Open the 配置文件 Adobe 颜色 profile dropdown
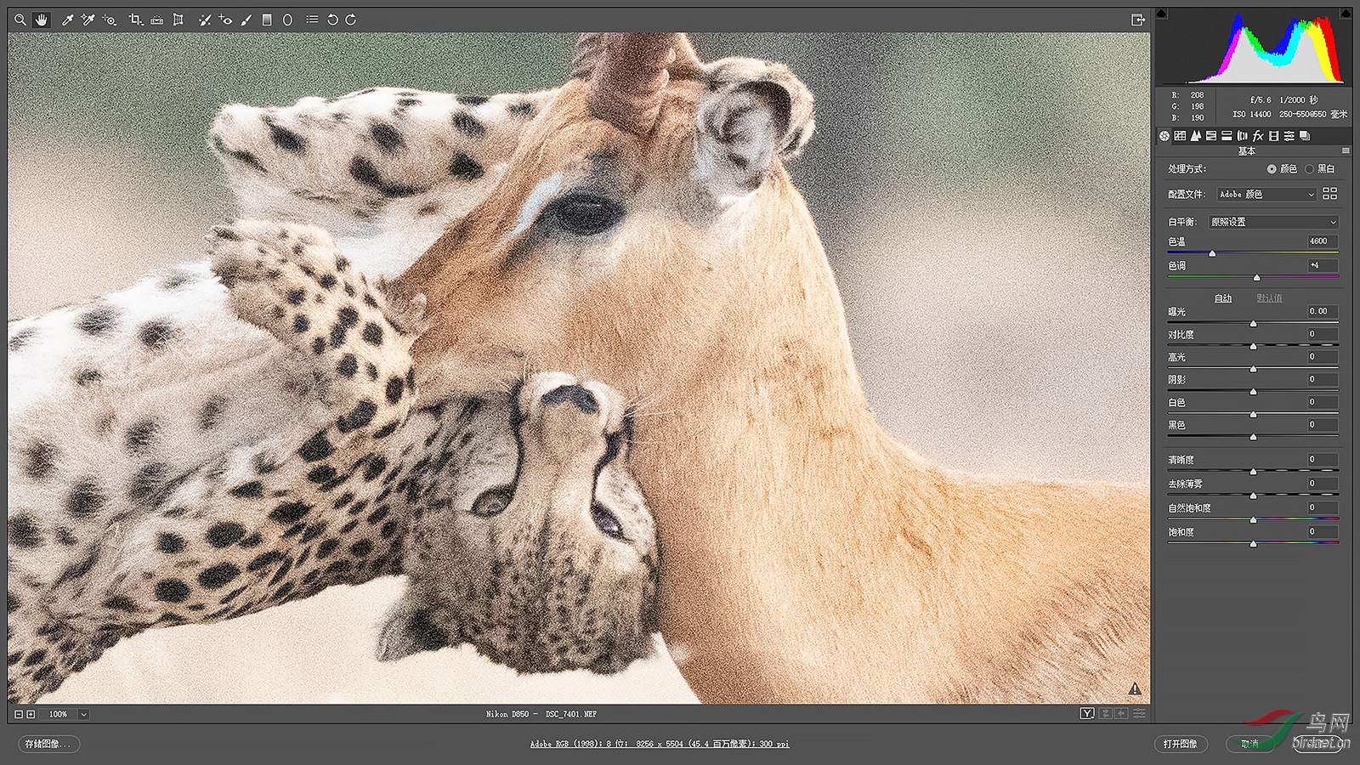Screen dimensions: 1360x765 pyautogui.click(x=1266, y=195)
